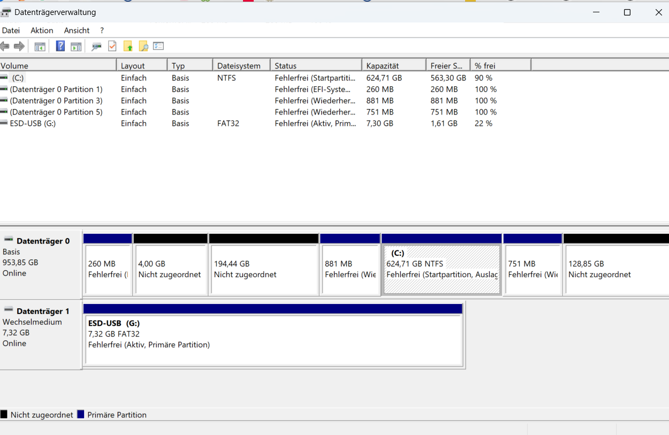The height and width of the screenshot is (435, 669).
Task: Click the FAT32 file system cell
Action: click(x=228, y=124)
